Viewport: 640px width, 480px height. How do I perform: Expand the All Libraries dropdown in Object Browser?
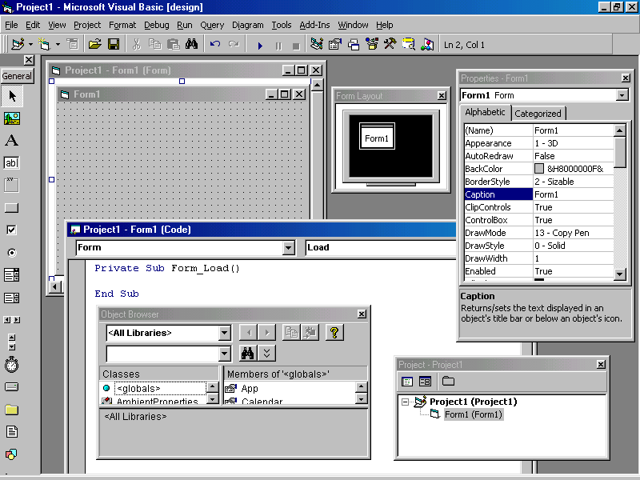click(225, 333)
